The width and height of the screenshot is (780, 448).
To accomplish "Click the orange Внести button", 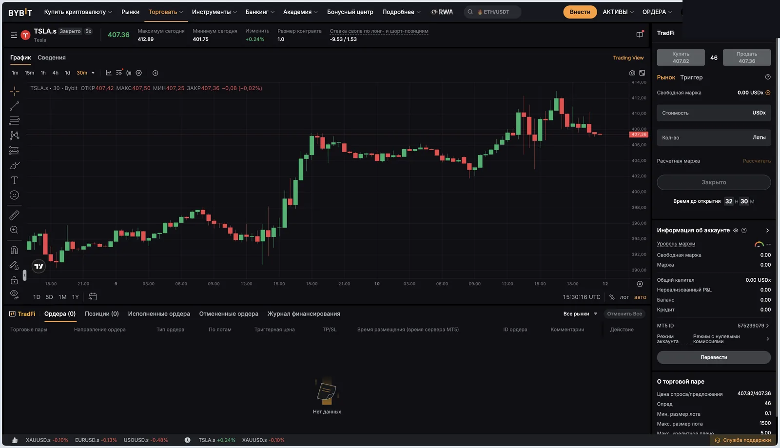I will tap(580, 12).
